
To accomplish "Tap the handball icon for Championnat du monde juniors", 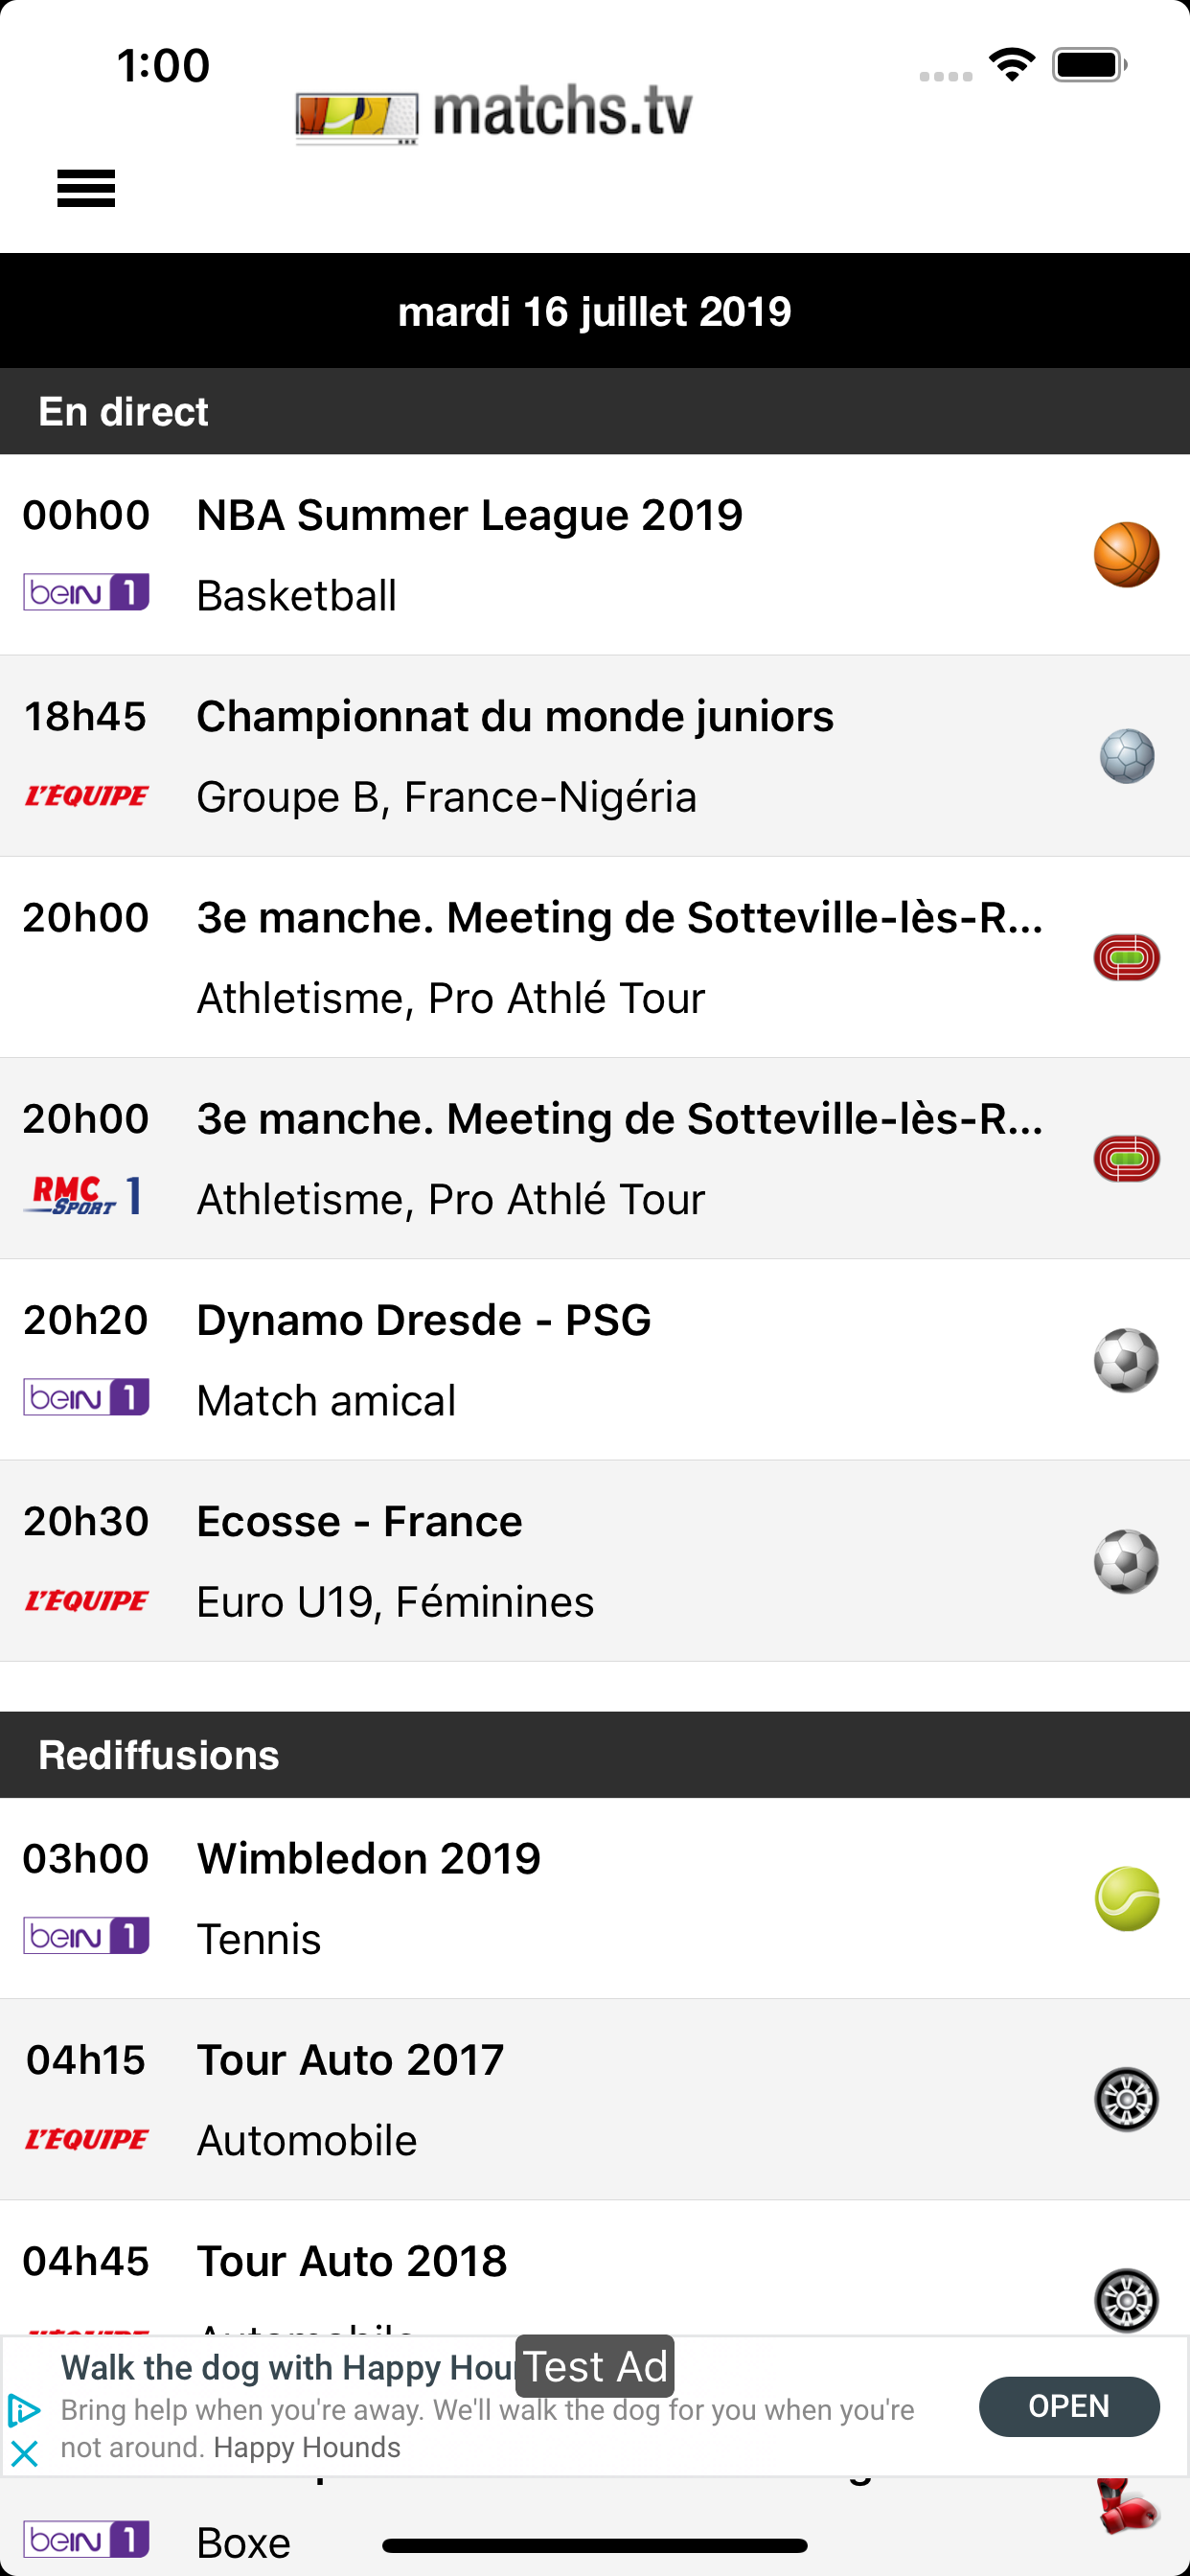I will tap(1126, 756).
